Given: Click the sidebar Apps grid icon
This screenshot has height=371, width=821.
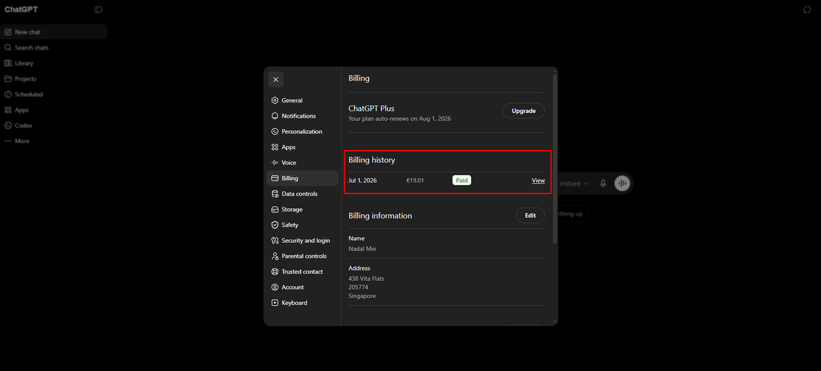Looking at the screenshot, I should [x=8, y=110].
